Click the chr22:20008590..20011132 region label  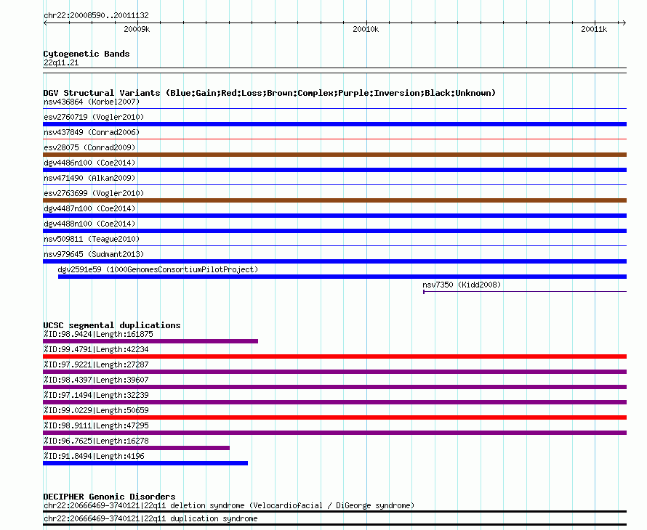pyautogui.click(x=96, y=16)
